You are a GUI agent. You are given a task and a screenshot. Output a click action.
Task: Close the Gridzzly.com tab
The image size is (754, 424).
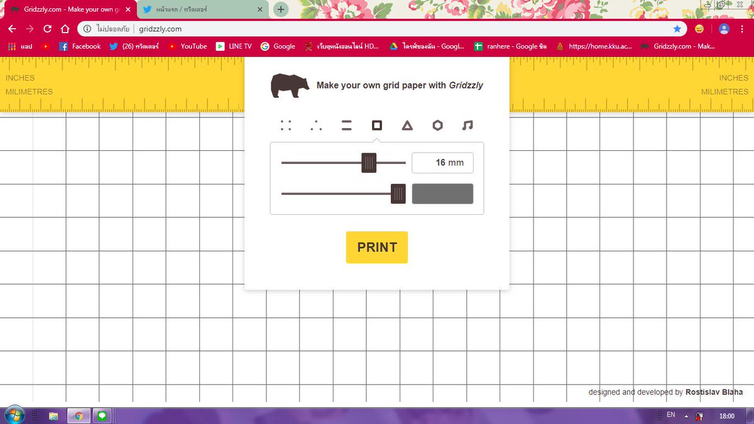(128, 10)
